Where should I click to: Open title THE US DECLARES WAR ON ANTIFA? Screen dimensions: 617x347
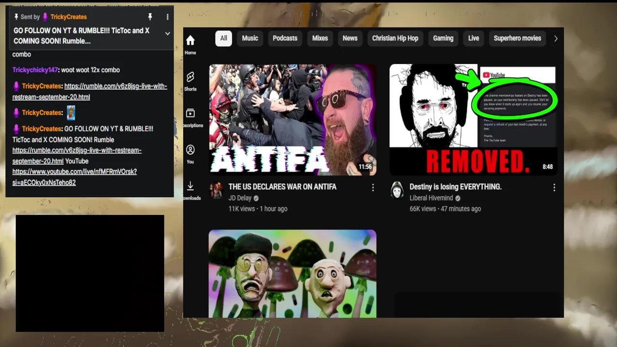(x=282, y=187)
